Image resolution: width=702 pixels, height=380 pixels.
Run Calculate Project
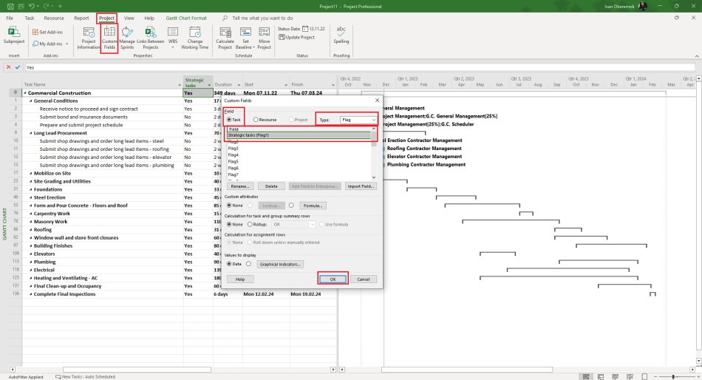pyautogui.click(x=225, y=38)
